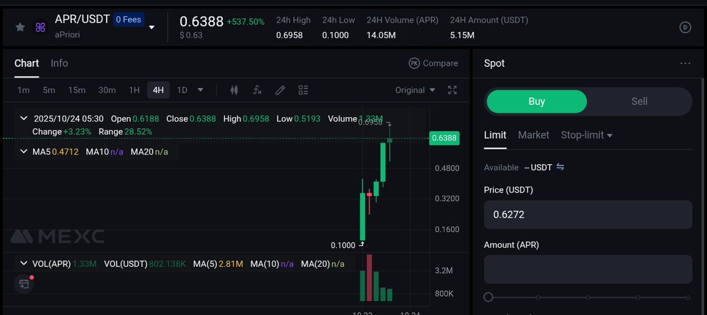
Task: Select the Buy toggle
Action: [536, 101]
